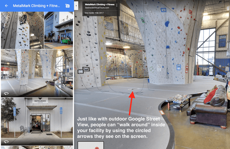Screen dimensions: 230x149
Task: Open the MetalMark entrance door panorama thumbnail
Action: (x=37, y=121)
